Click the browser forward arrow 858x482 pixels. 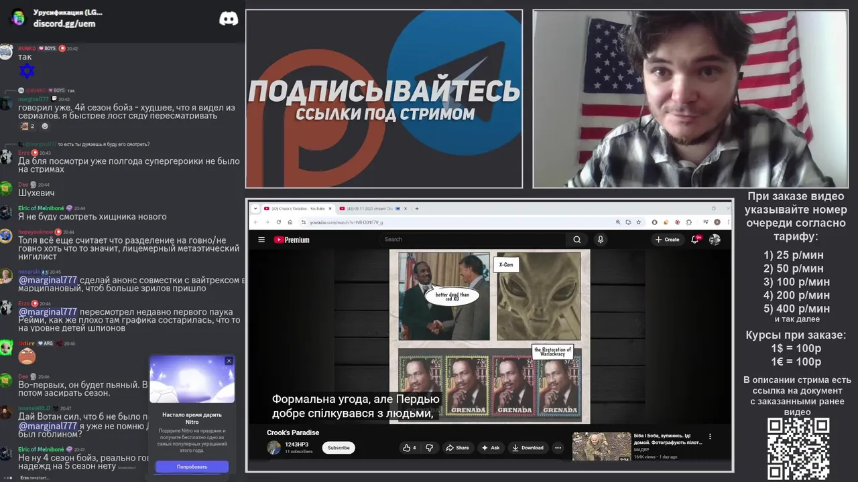coord(267,222)
